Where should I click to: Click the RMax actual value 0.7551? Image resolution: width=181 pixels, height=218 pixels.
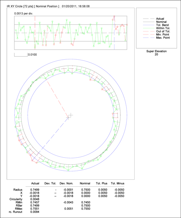point(35,209)
